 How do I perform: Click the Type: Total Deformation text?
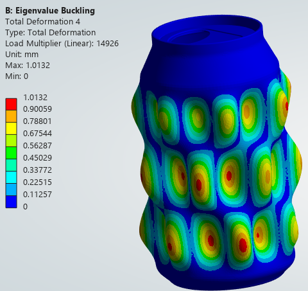coord(51,33)
